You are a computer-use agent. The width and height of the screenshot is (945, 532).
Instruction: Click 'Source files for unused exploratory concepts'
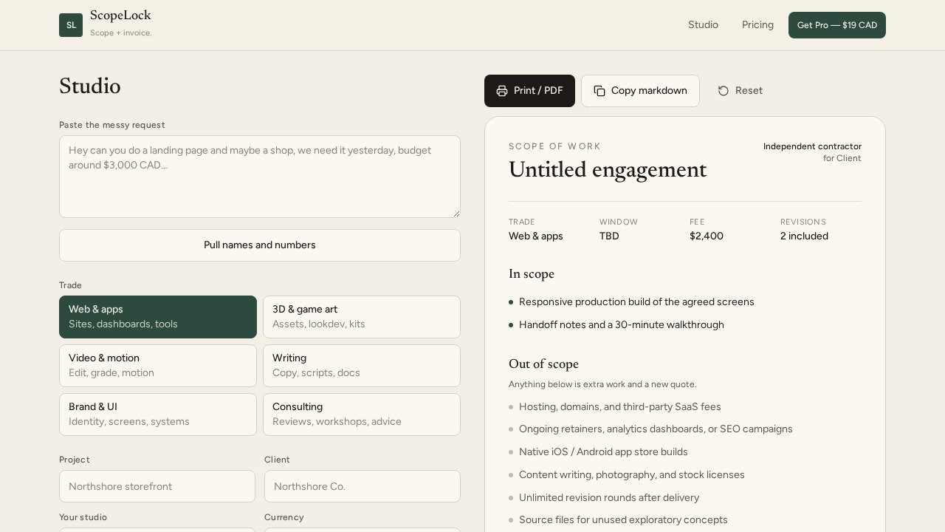pyautogui.click(x=623, y=520)
